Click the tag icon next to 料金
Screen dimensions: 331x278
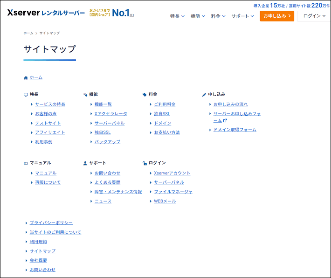(x=145, y=94)
